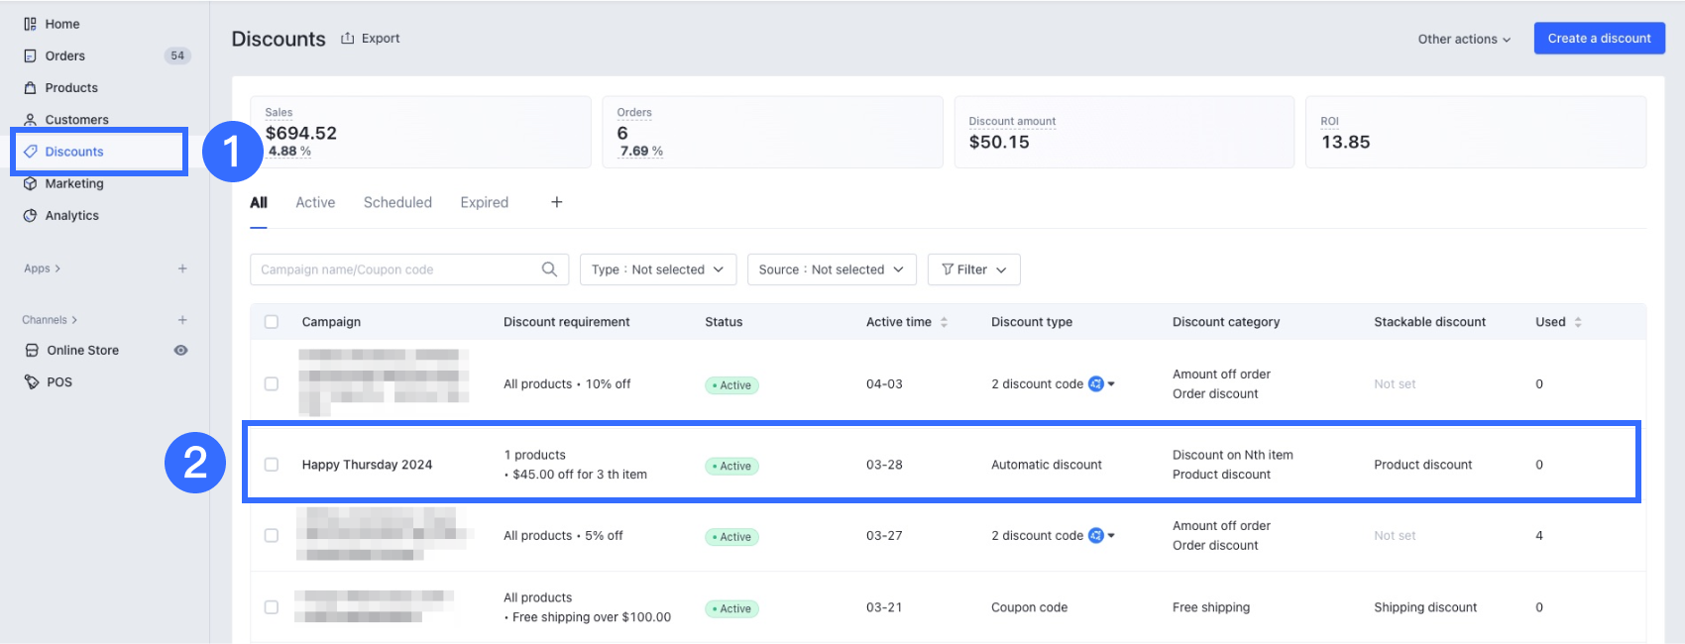Check the Free shipping campaign row
1685x644 pixels.
click(272, 607)
